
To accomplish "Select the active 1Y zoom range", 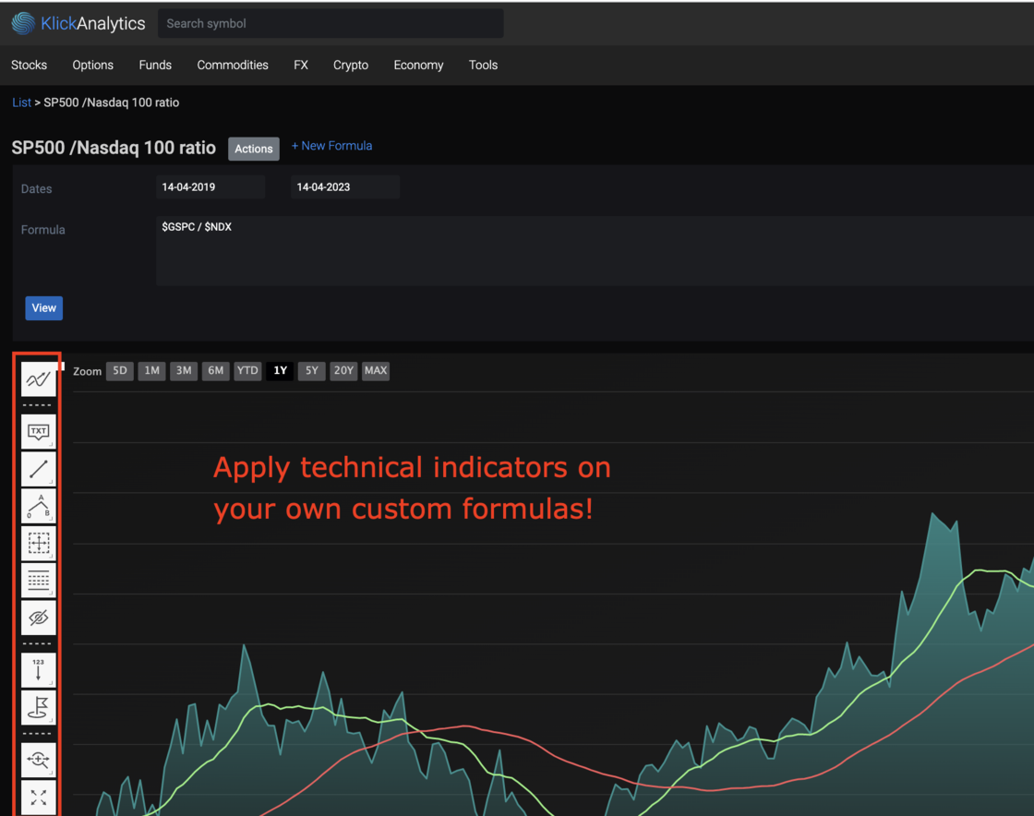I will click(x=280, y=370).
